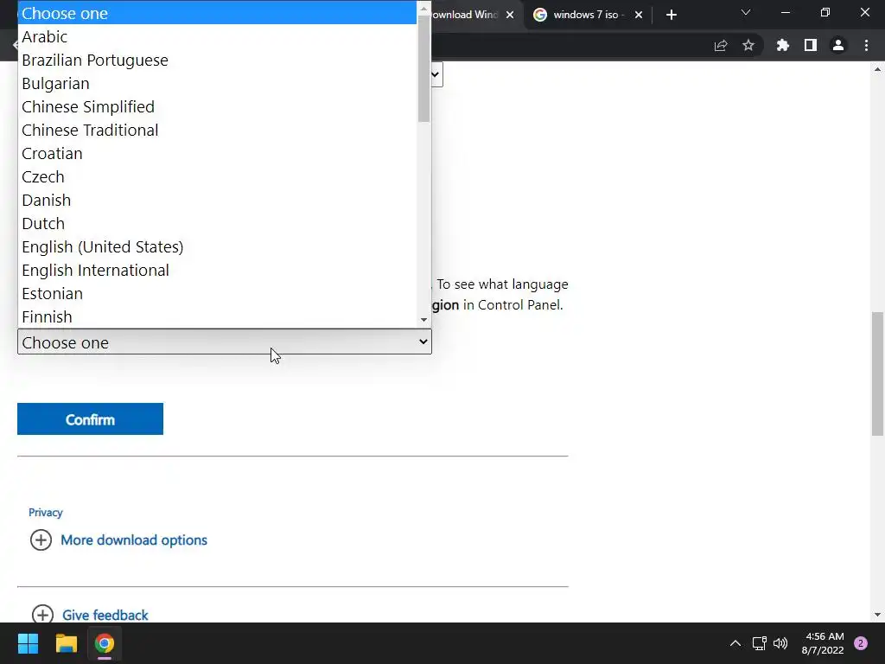Open the network status tray icon
This screenshot has height=664, width=885.
point(759,643)
